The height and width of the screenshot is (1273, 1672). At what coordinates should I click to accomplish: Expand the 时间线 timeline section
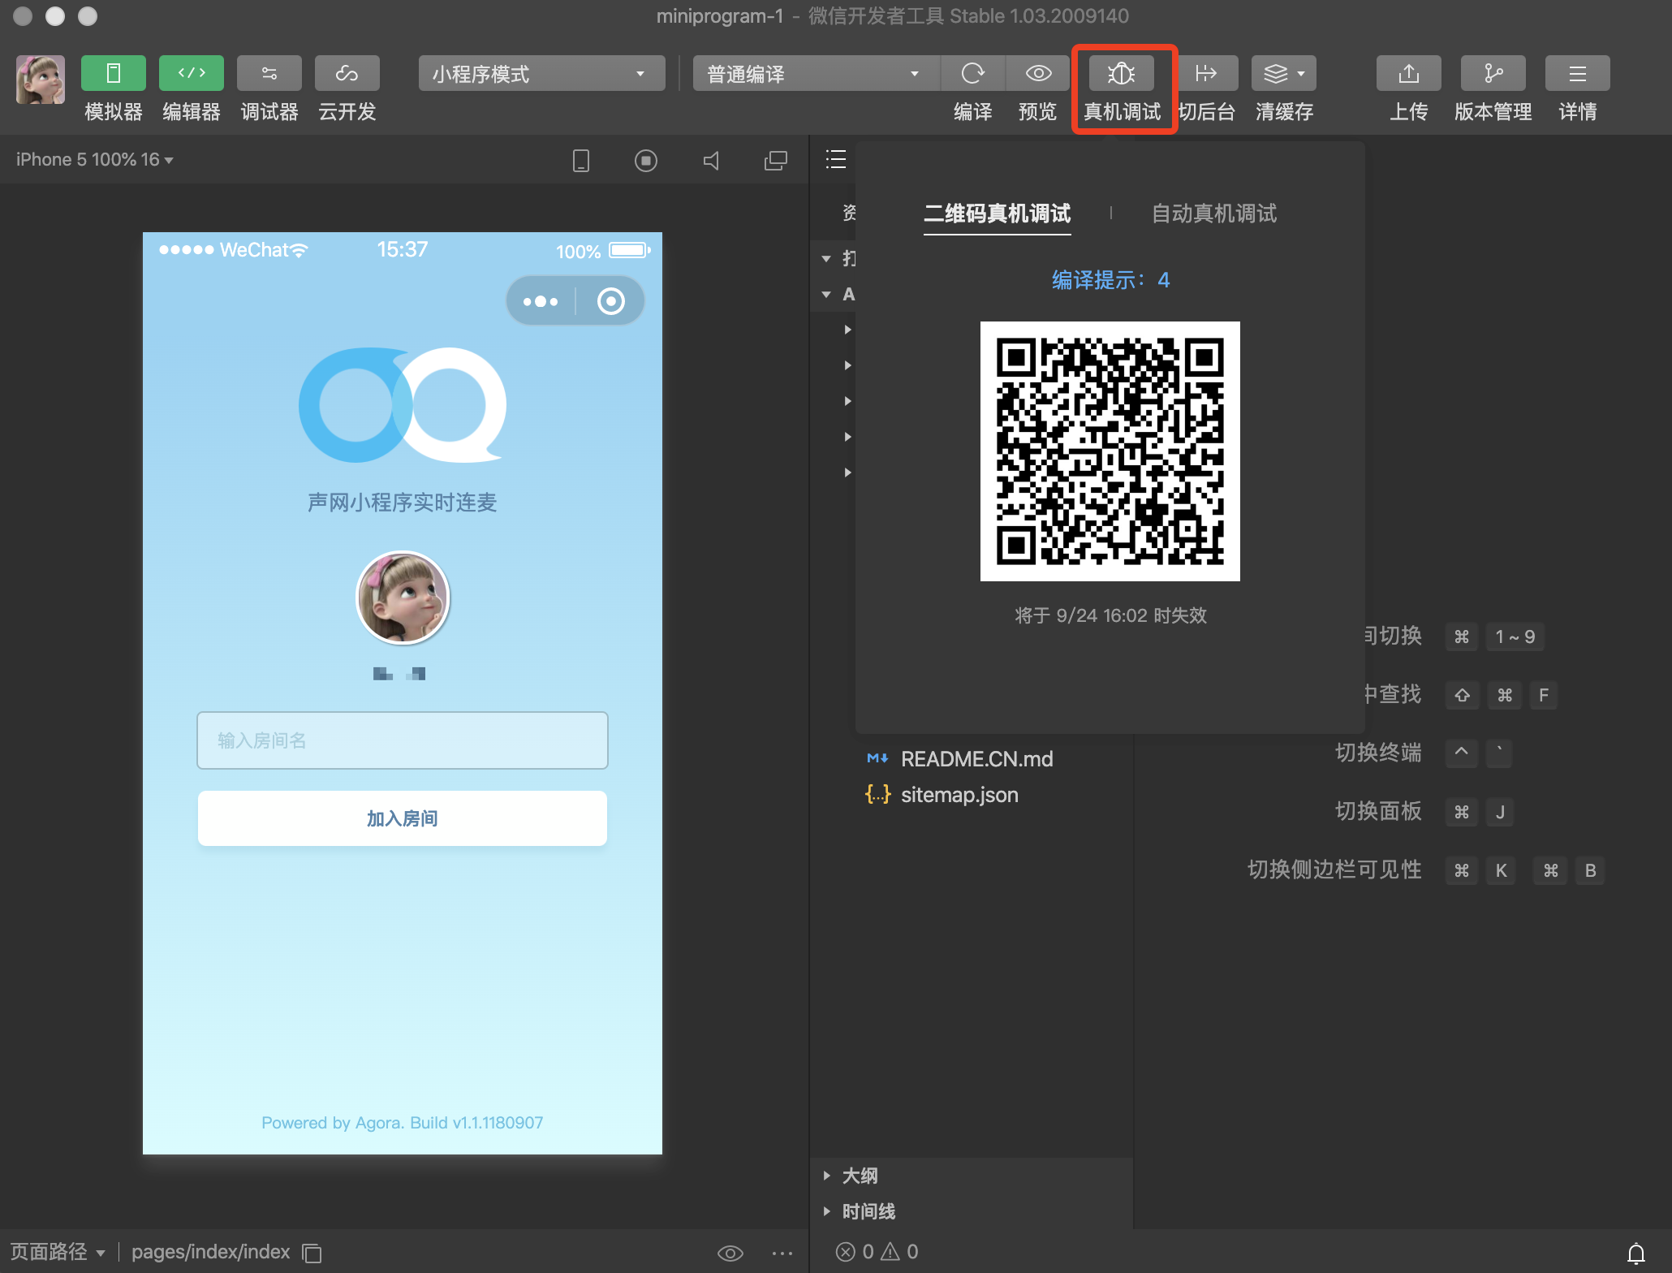tap(973, 1211)
